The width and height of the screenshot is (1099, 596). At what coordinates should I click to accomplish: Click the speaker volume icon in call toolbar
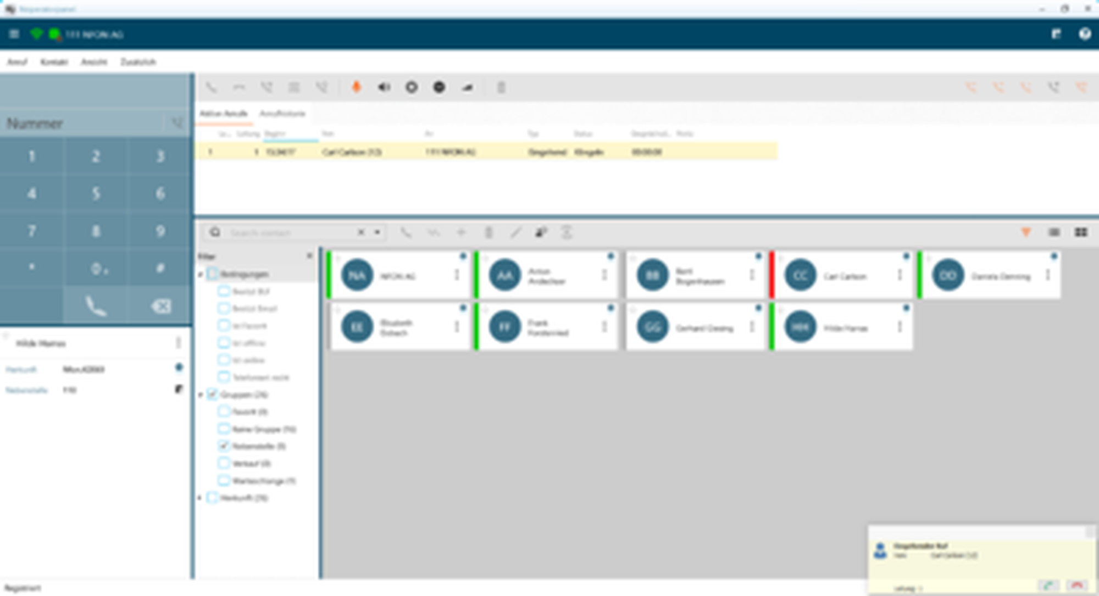[x=384, y=87]
